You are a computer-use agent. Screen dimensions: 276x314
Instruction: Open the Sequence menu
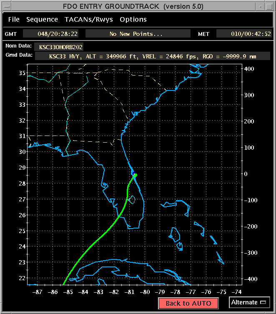coord(42,20)
